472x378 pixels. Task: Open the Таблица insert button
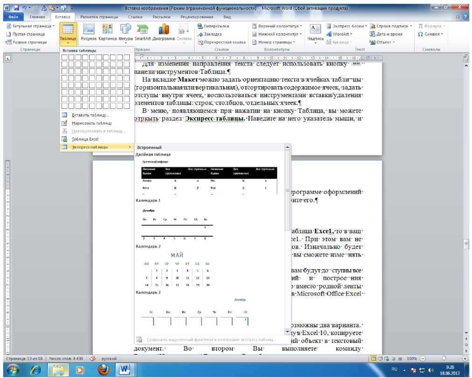tap(68, 34)
